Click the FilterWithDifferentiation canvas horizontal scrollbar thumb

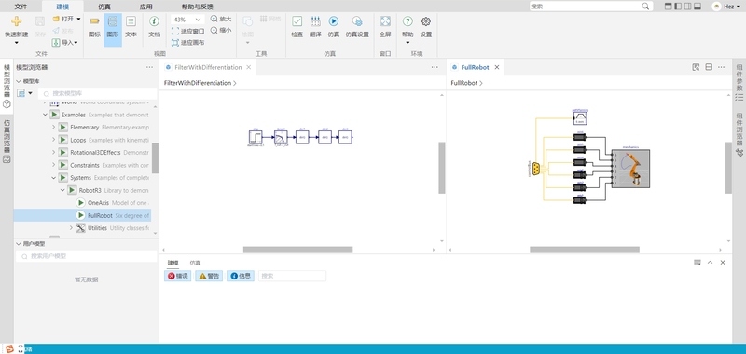pyautogui.click(x=297, y=250)
